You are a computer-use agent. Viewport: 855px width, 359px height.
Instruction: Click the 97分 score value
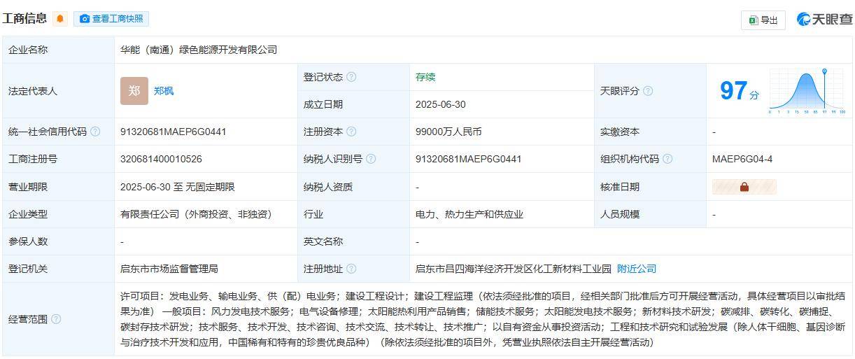coord(740,91)
